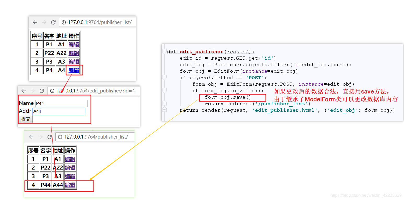Go back in the browser showing P44 list

(x=31, y=137)
